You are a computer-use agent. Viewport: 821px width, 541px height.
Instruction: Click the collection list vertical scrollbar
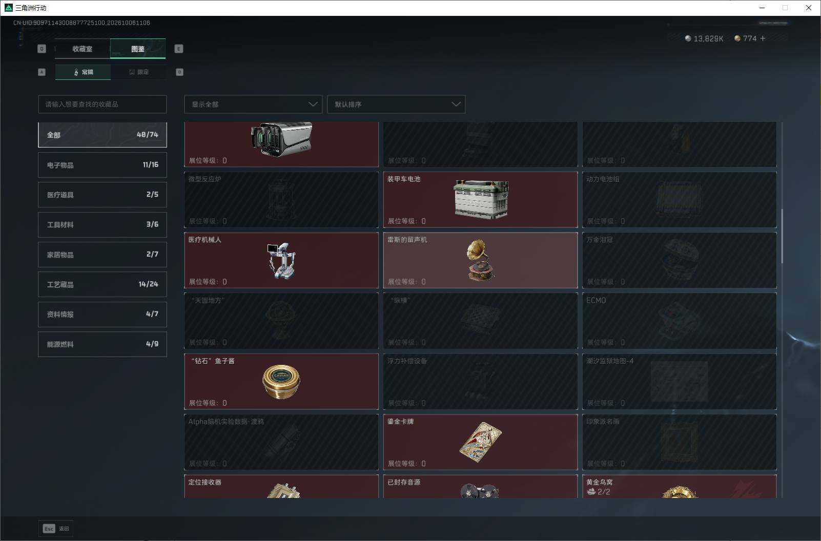point(782,236)
